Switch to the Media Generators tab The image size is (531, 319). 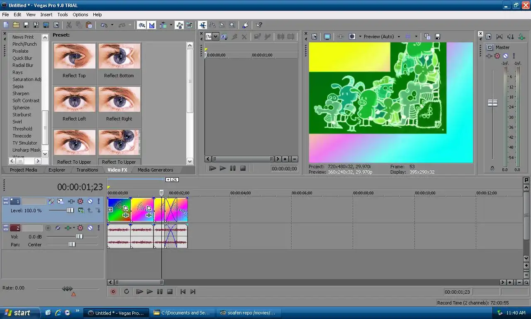click(156, 170)
